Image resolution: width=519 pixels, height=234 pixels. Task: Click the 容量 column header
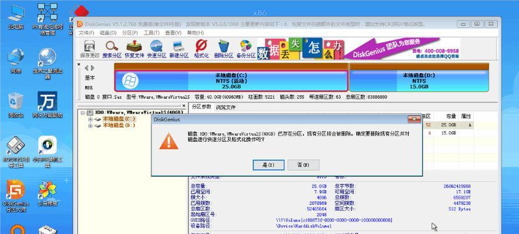450,116
